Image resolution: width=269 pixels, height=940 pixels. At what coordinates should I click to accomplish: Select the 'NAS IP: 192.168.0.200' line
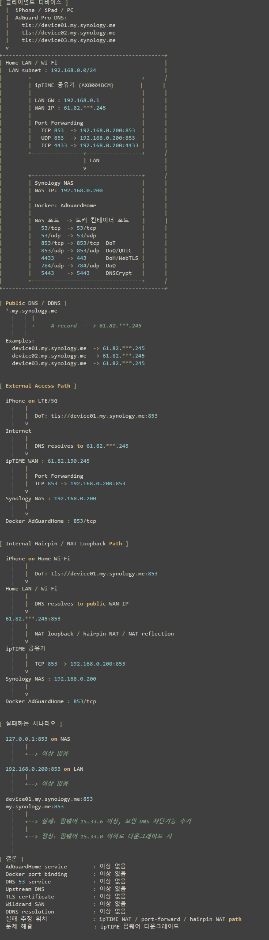[68, 190]
